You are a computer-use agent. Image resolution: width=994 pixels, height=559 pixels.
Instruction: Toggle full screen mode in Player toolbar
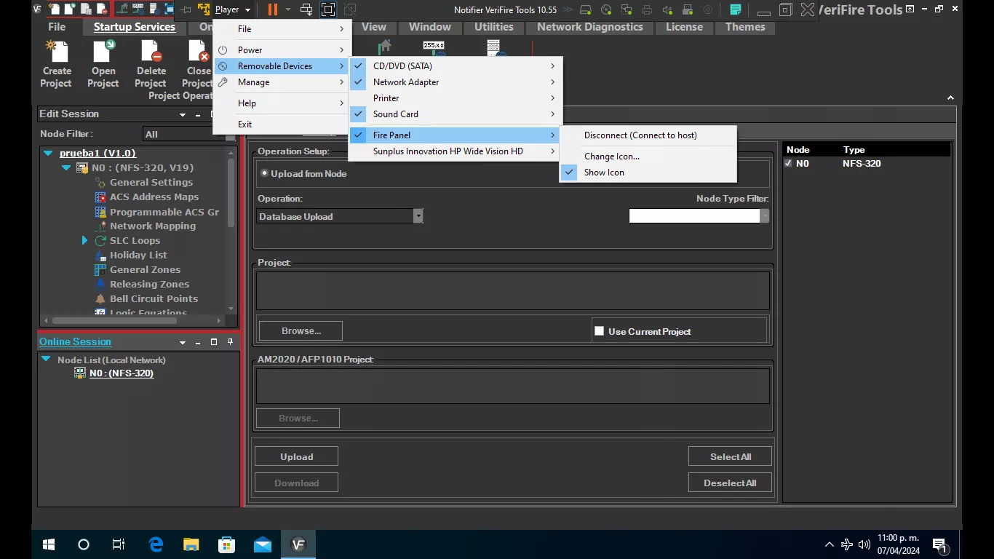(328, 9)
